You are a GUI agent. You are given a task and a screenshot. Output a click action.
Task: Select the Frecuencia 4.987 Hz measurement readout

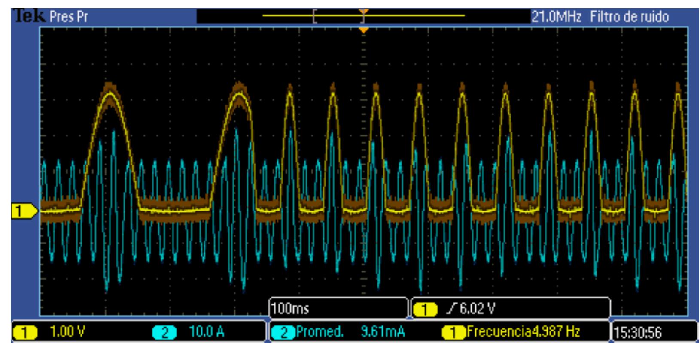coord(523,331)
